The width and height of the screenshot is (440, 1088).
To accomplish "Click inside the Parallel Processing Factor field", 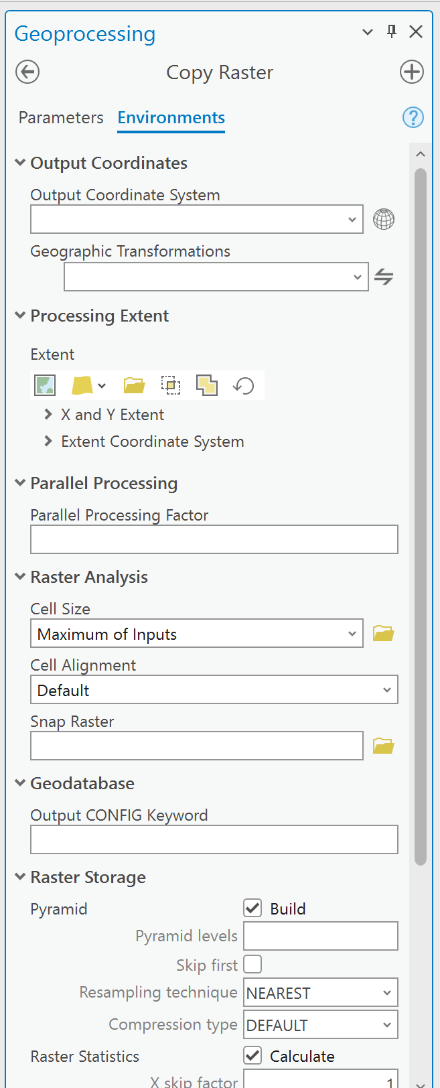I will 214,539.
